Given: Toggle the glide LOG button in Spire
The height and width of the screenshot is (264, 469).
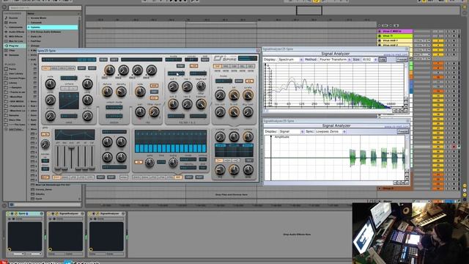Looking at the screenshot, I should coord(45,135).
